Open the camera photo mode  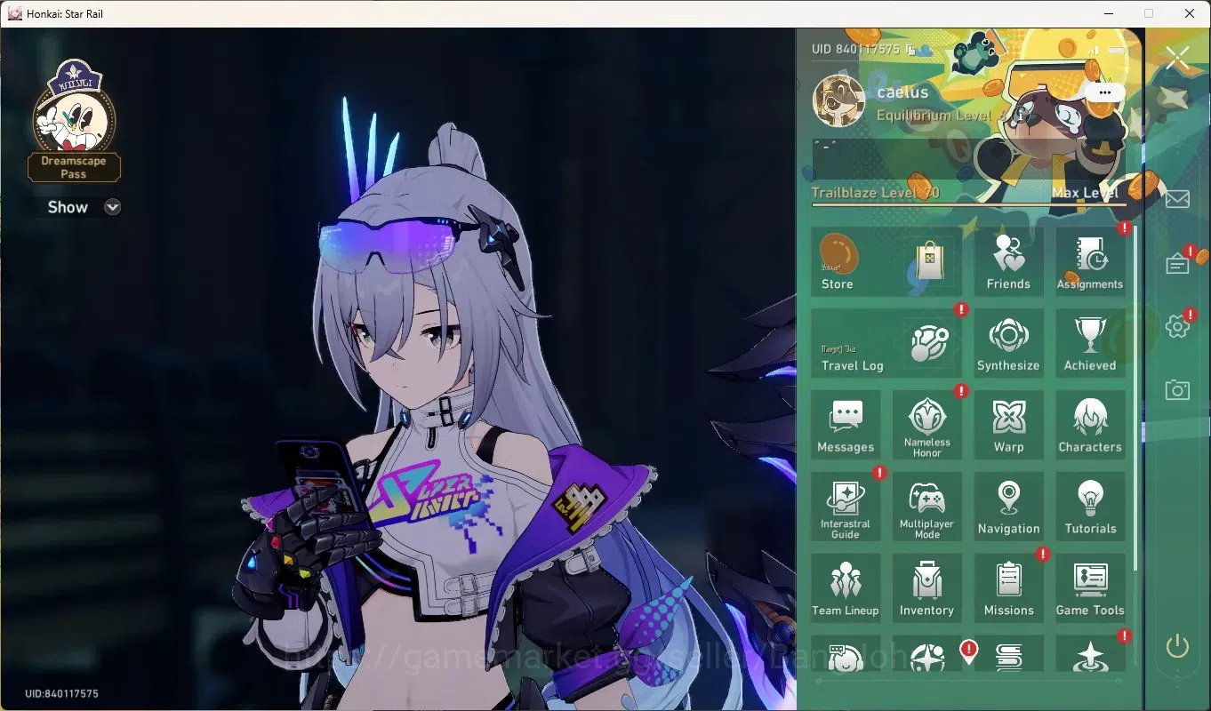[x=1177, y=389]
